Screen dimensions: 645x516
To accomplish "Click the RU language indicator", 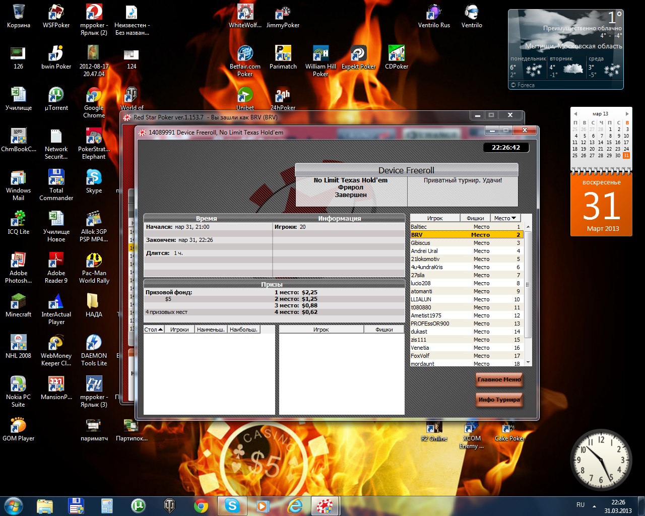I will (580, 505).
